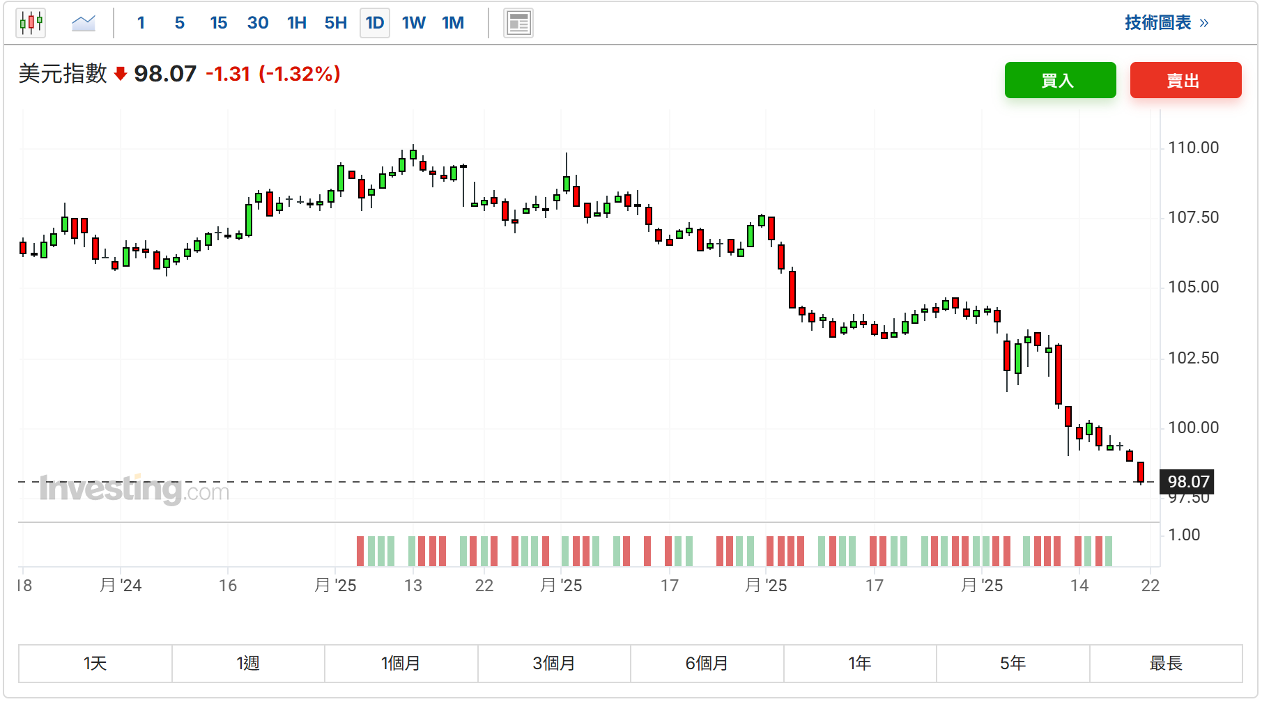The image size is (1262, 704).
Task: Click the red down arrow beside 美元指數
Action: tap(121, 74)
